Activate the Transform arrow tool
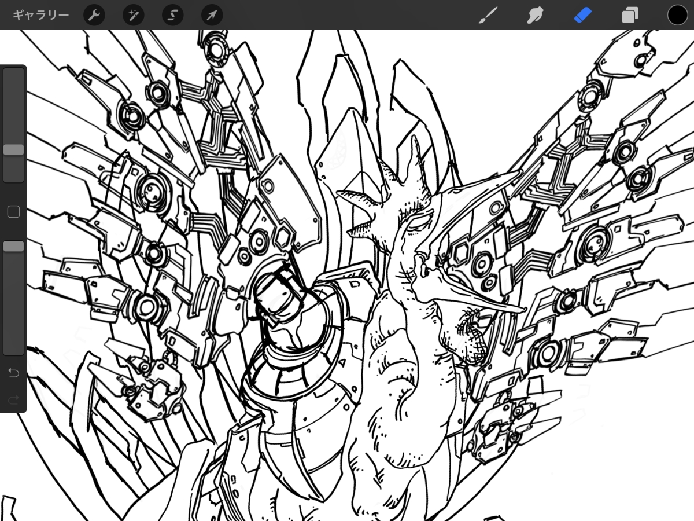 (212, 15)
